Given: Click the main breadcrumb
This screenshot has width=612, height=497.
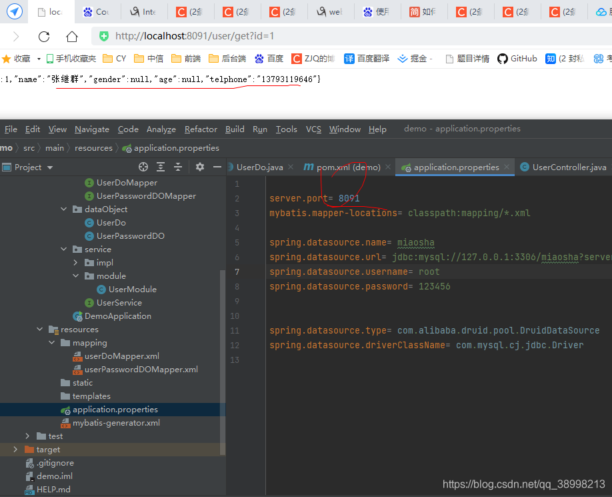Looking at the screenshot, I should (x=55, y=148).
